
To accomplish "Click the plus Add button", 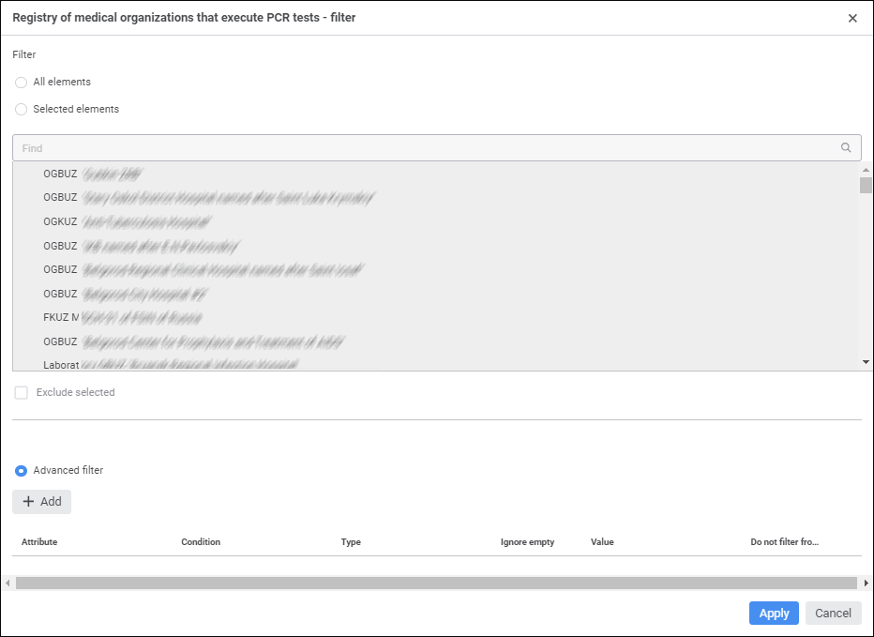I will pos(42,502).
